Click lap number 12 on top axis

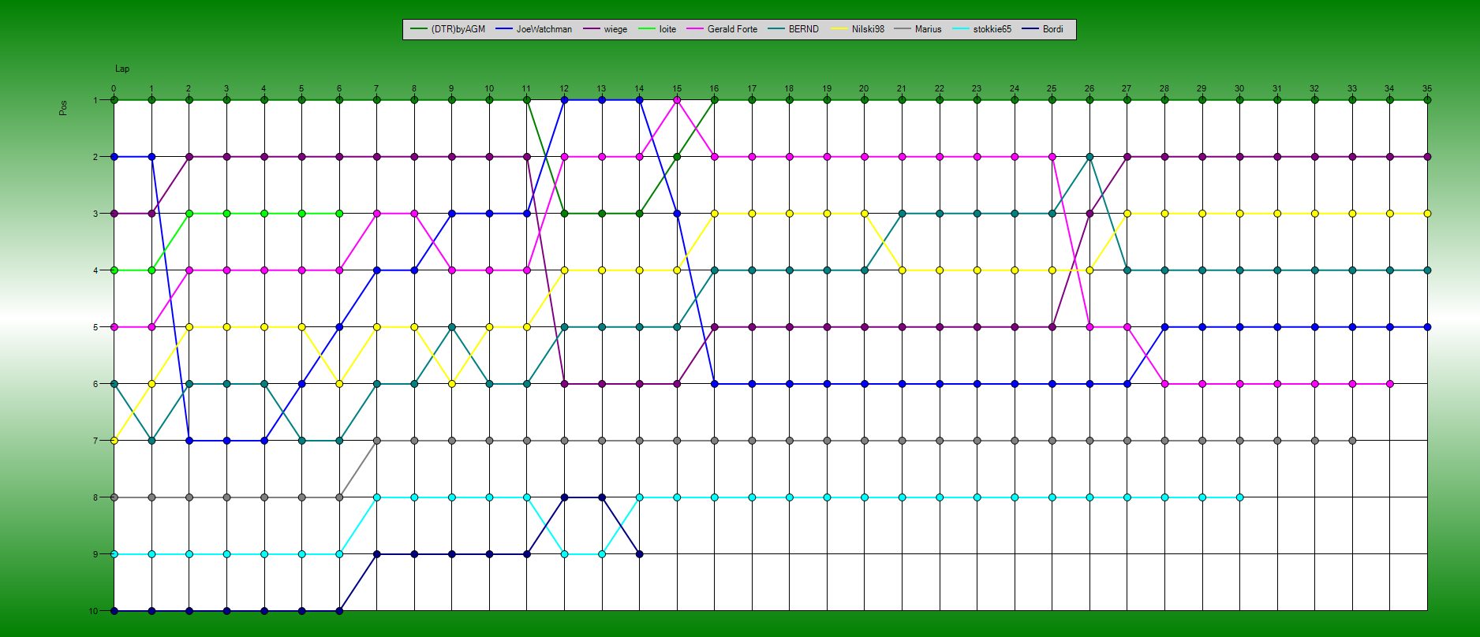click(x=564, y=89)
